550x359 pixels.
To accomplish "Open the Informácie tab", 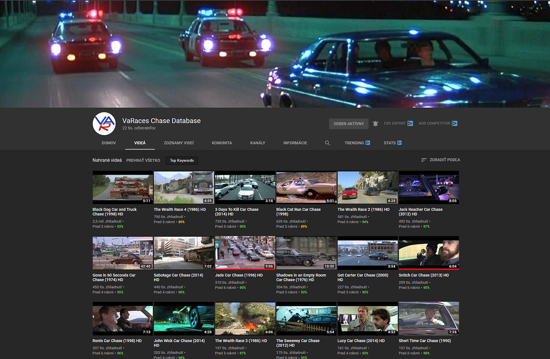I will tap(295, 143).
